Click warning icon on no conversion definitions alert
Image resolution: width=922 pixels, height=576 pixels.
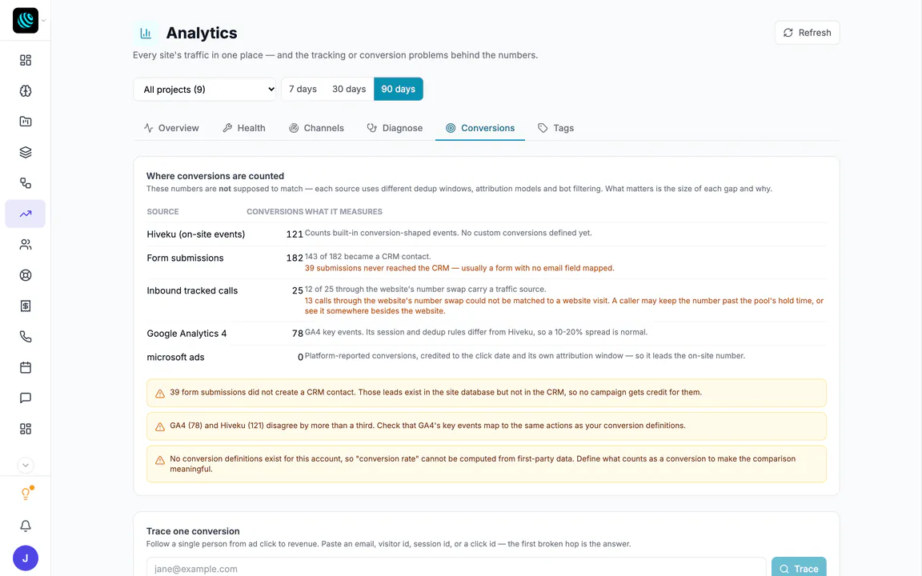point(160,460)
